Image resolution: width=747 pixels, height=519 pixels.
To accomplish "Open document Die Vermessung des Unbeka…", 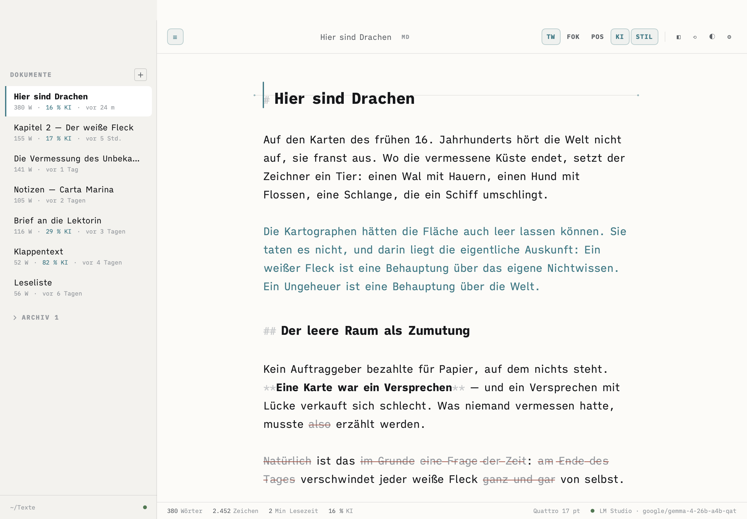I will click(x=79, y=163).
